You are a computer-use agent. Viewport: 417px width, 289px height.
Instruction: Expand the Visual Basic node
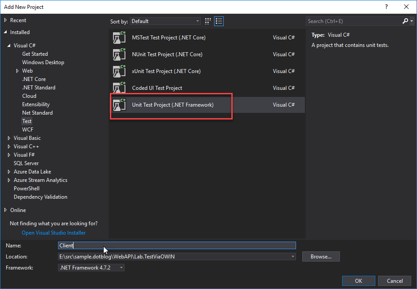point(9,138)
